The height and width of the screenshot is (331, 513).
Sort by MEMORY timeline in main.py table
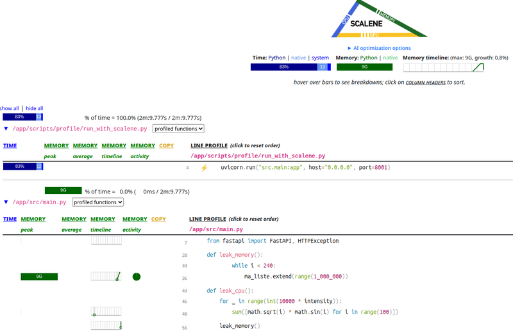point(103,219)
